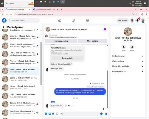Reply to the 505-588-8717 message
This screenshot has width=149, height=119.
coord(69,106)
